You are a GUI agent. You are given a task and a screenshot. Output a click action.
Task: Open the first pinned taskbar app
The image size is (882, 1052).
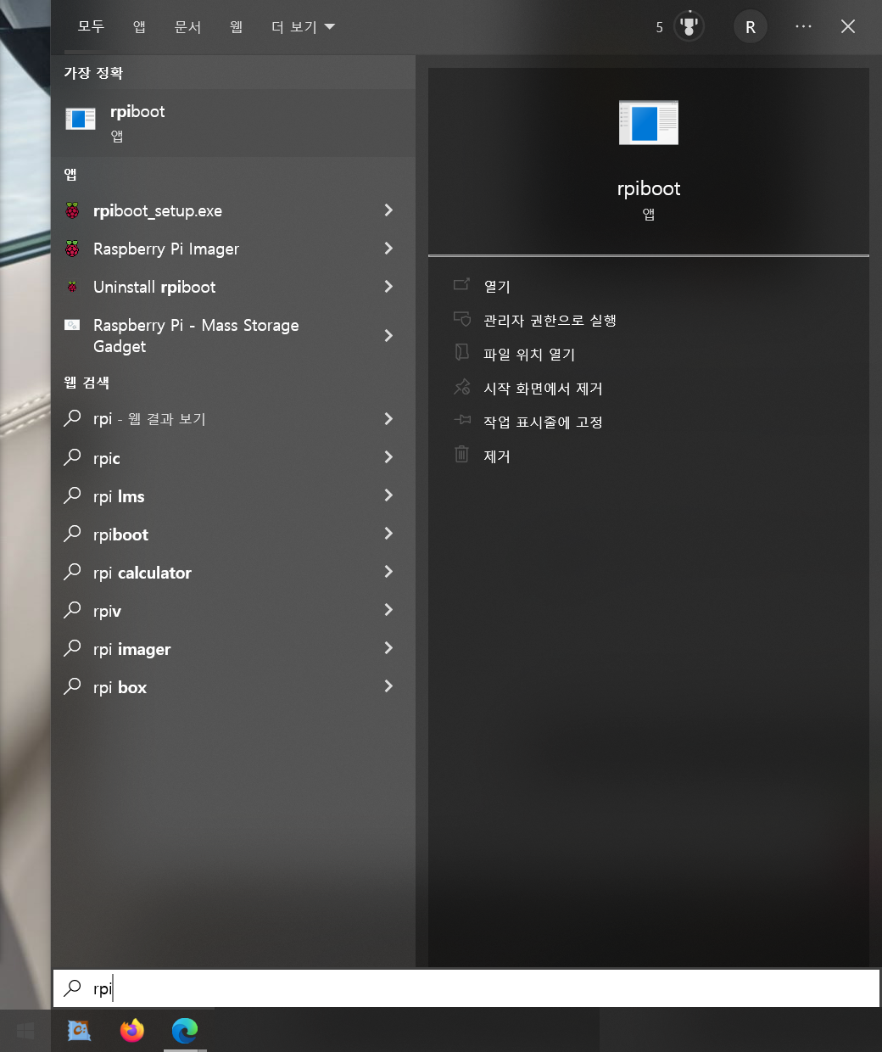click(x=80, y=1030)
